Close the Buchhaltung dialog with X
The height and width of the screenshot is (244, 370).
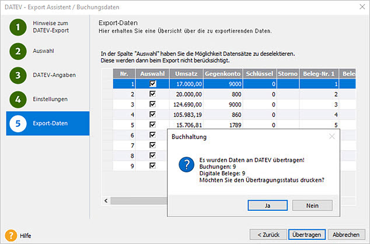click(x=332, y=136)
